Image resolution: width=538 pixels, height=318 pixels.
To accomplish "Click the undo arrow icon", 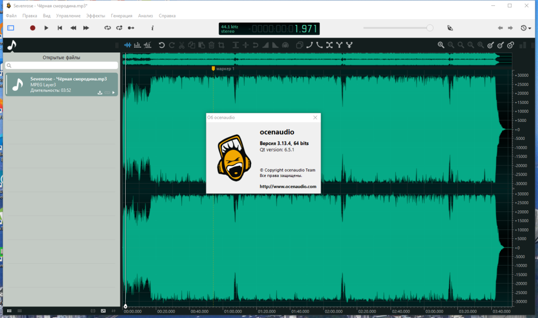I will coord(162,45).
